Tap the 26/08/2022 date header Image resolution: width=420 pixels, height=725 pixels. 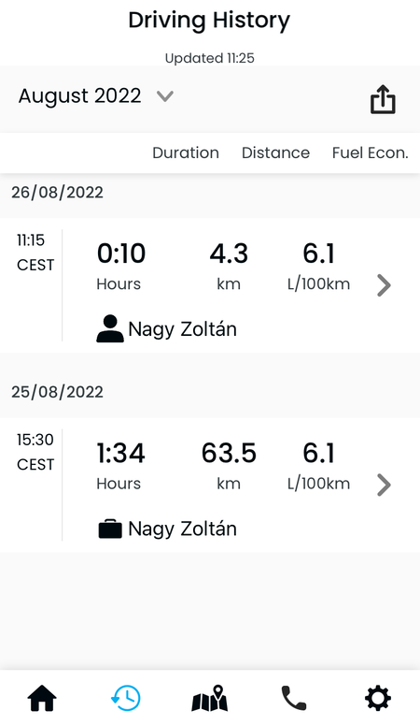coord(57,193)
